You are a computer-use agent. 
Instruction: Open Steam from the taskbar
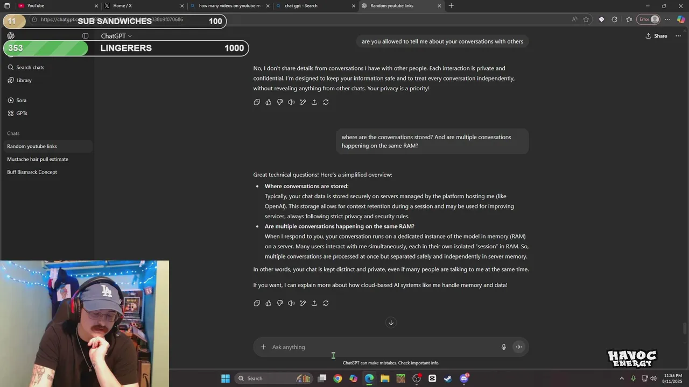448,378
